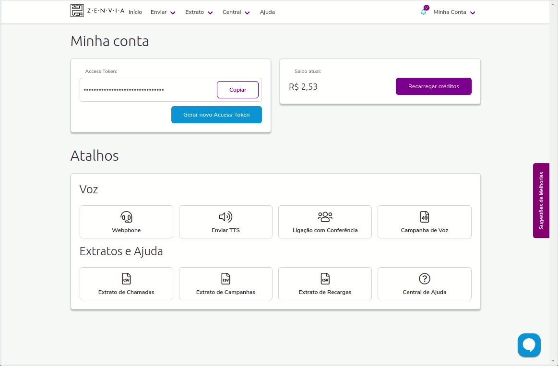Click Gerar novo Access-Token button
558x366 pixels.
coord(216,115)
